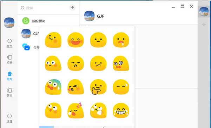Choose the drooling face emoji
Viewport: 211px width, 128px height.
[x=121, y=40]
